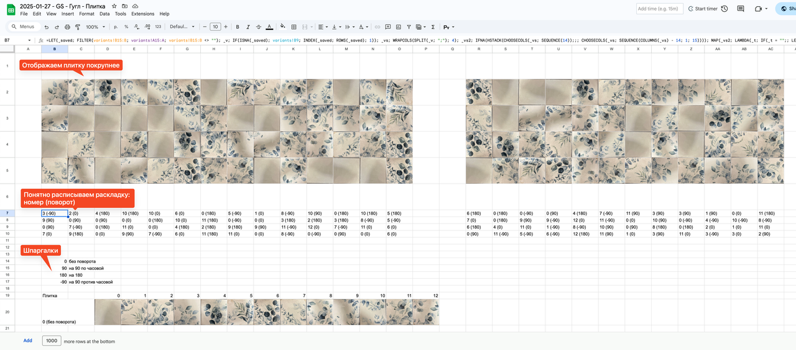Increase font size with plus button
This screenshot has width=796, height=350.
pos(226,27)
